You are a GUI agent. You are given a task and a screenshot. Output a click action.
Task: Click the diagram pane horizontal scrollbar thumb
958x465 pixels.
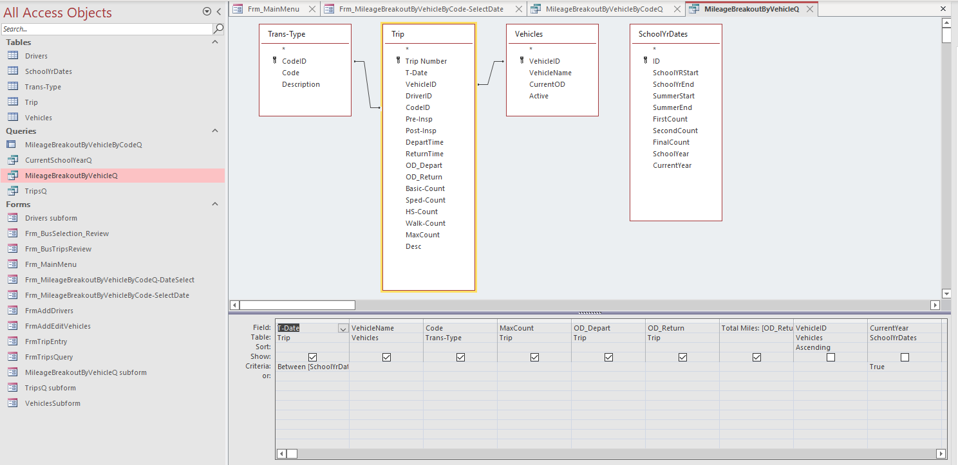(x=297, y=305)
